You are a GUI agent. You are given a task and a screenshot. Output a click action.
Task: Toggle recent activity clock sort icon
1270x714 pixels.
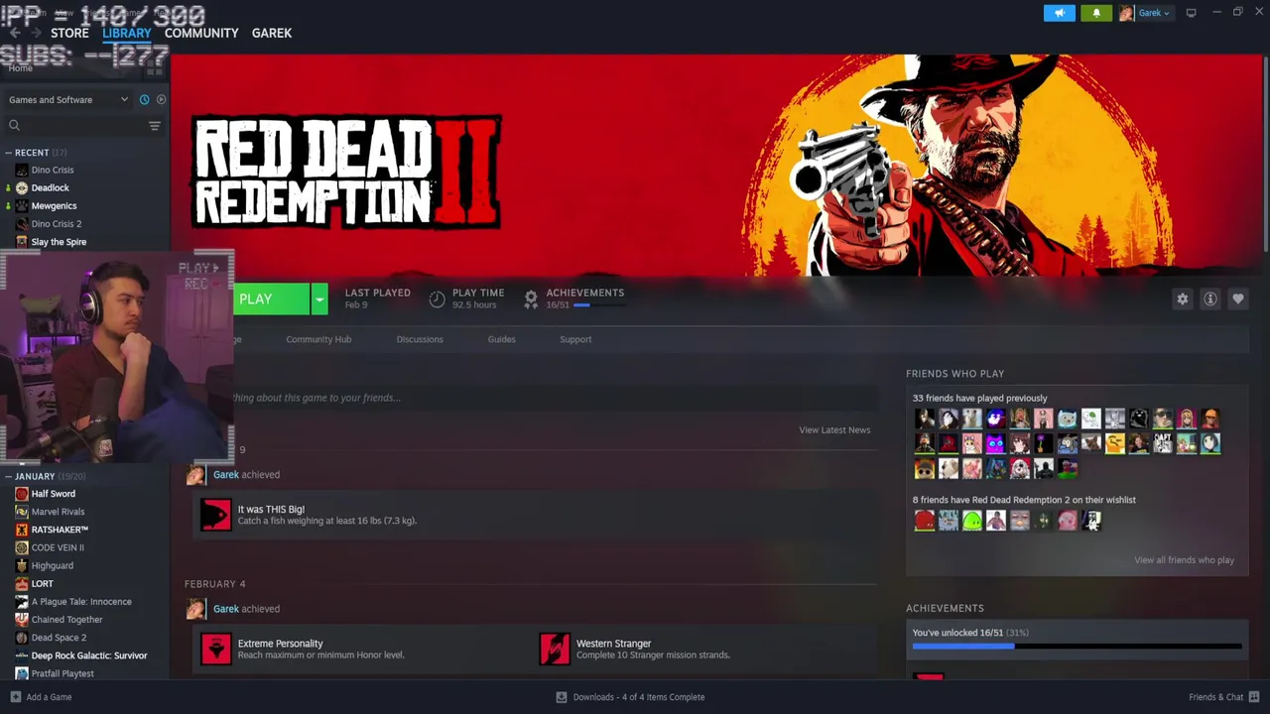144,99
